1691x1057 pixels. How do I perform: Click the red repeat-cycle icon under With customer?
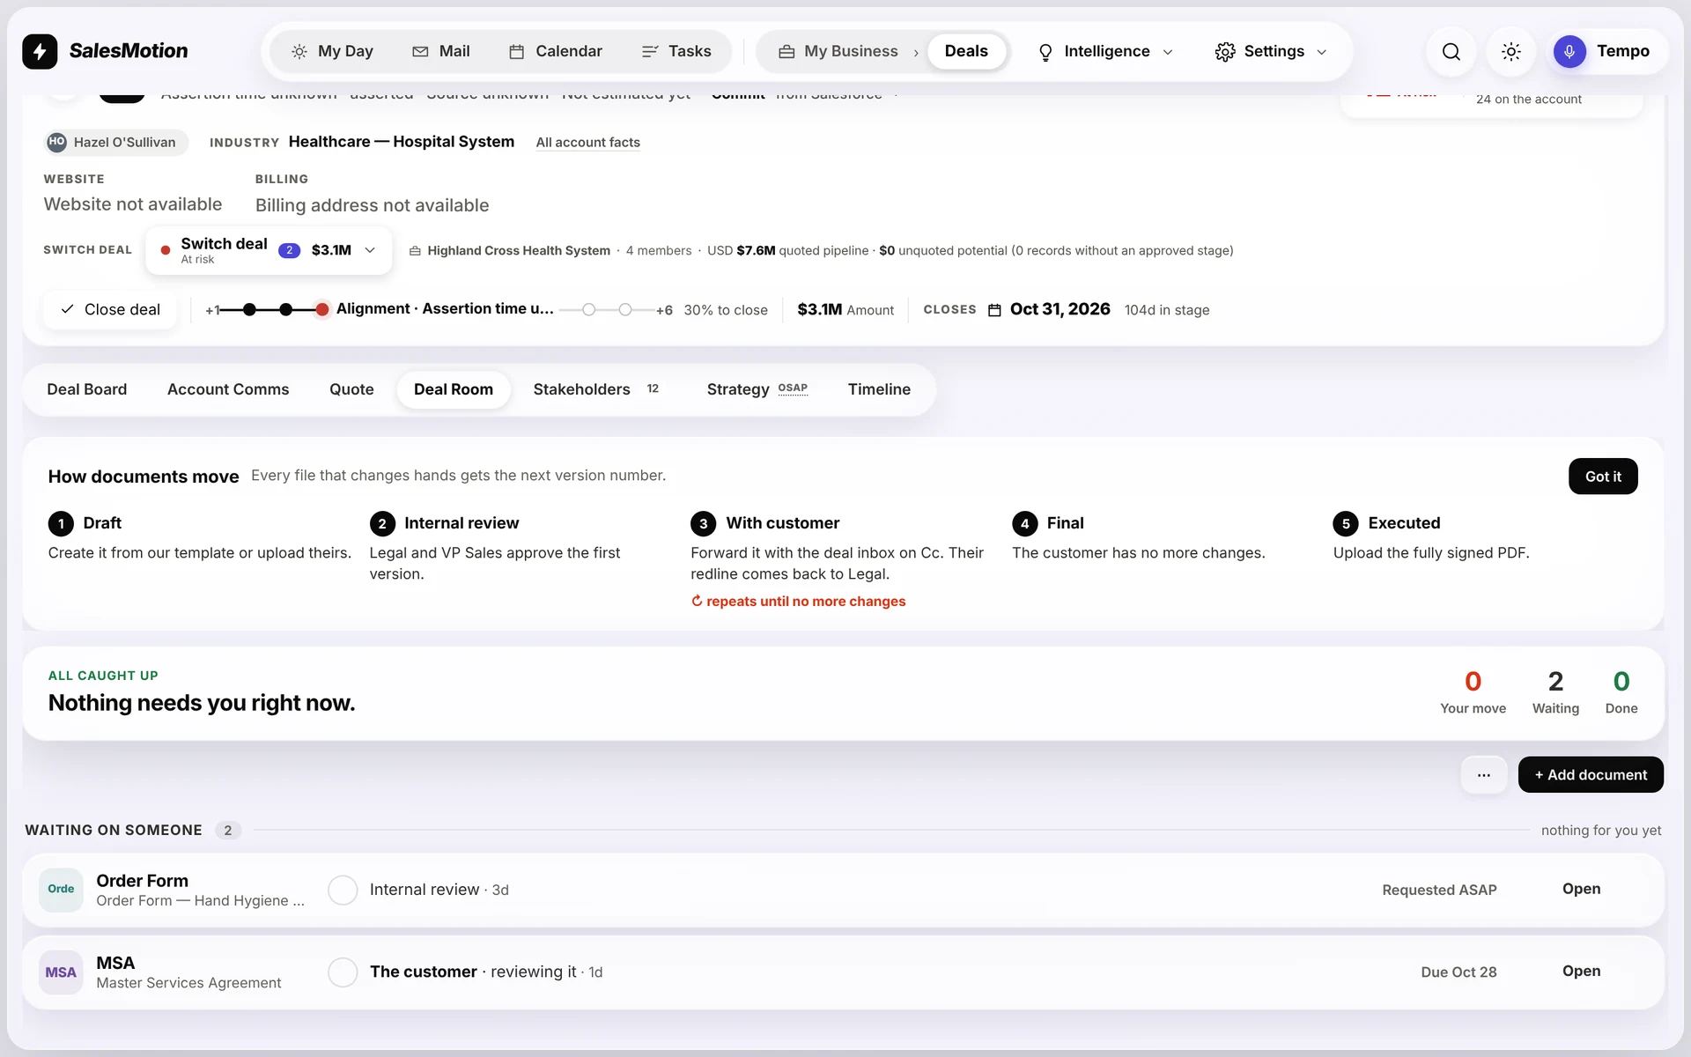pyautogui.click(x=697, y=601)
